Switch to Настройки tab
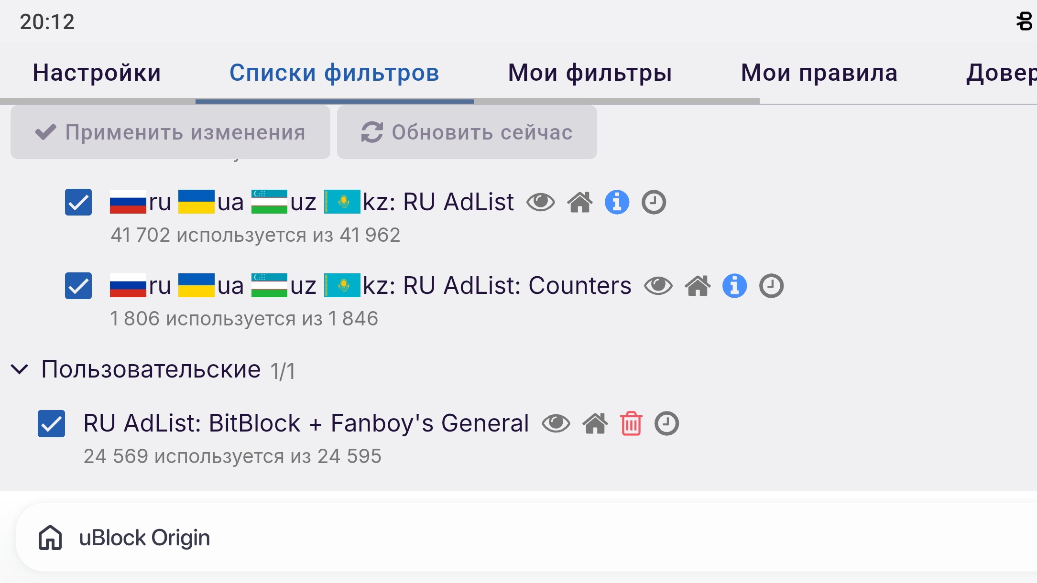The height and width of the screenshot is (583, 1037). tap(97, 73)
